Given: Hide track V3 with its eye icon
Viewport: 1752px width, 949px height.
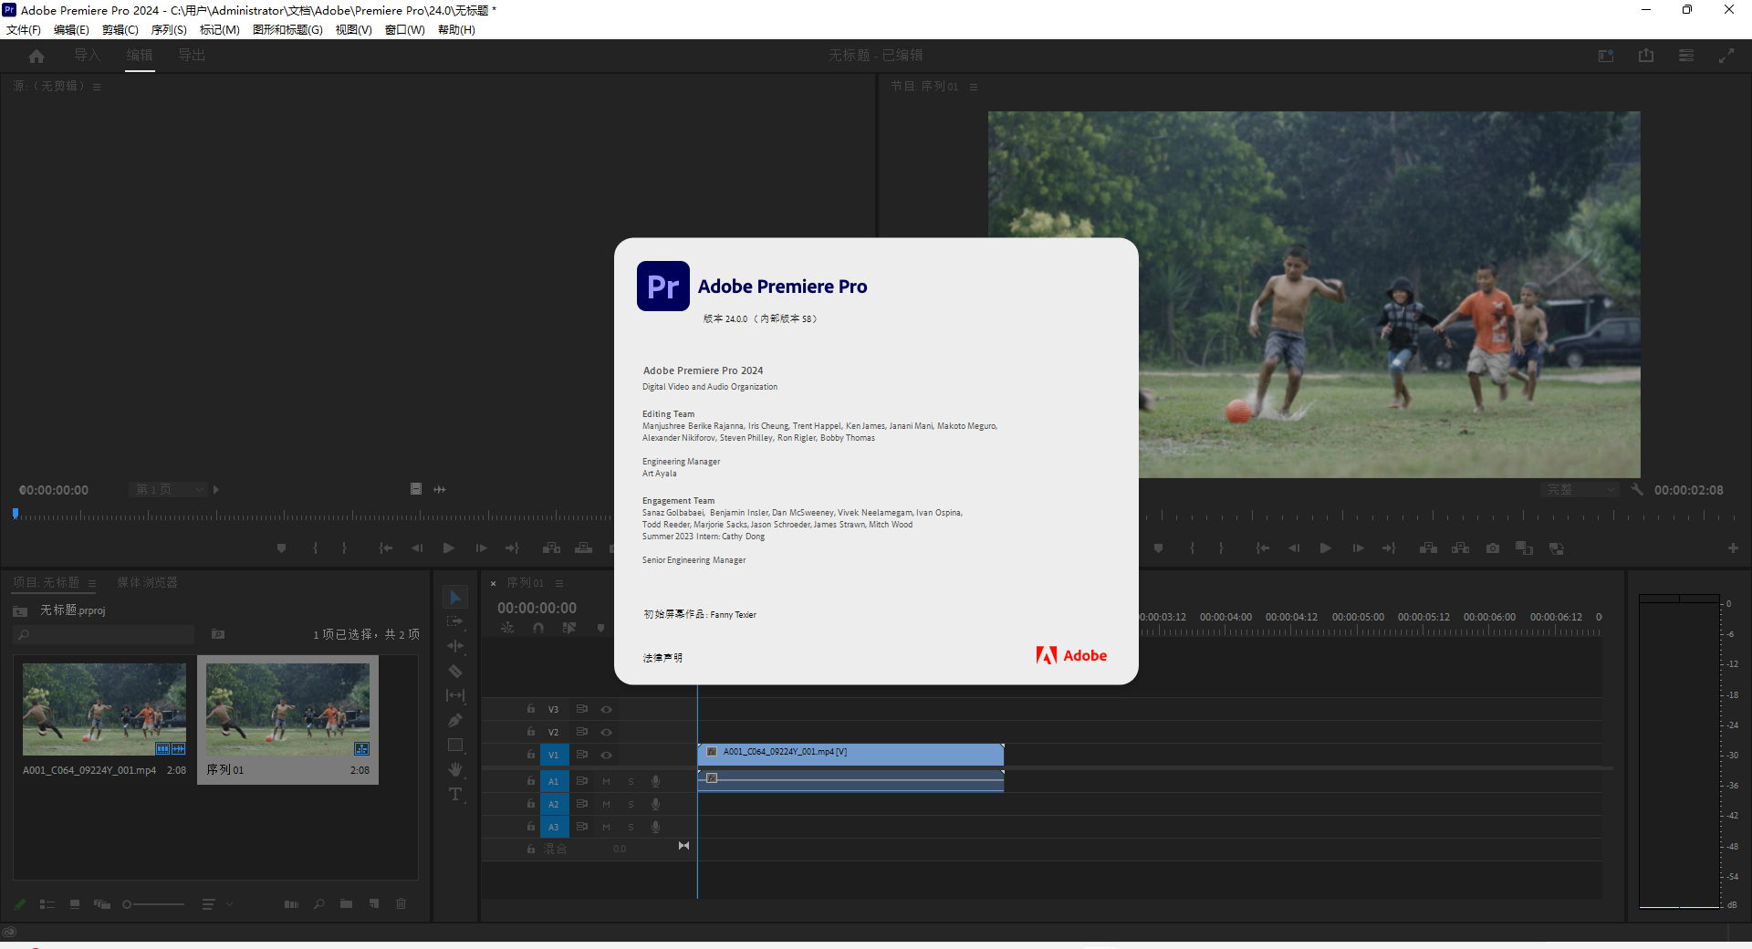Looking at the screenshot, I should [x=606, y=709].
